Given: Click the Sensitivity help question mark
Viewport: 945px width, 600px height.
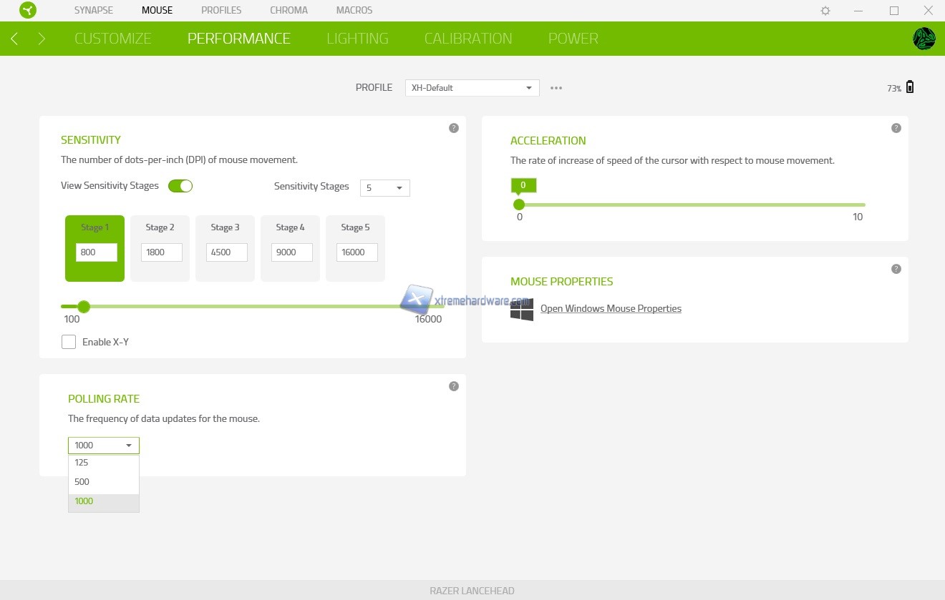Looking at the screenshot, I should tap(453, 128).
